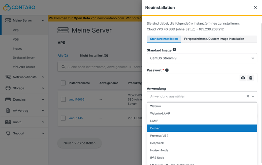Image resolution: width=262 pixels, height=165 pixels.
Task: Check the select-all checkbox in table header
Action: (63, 83)
